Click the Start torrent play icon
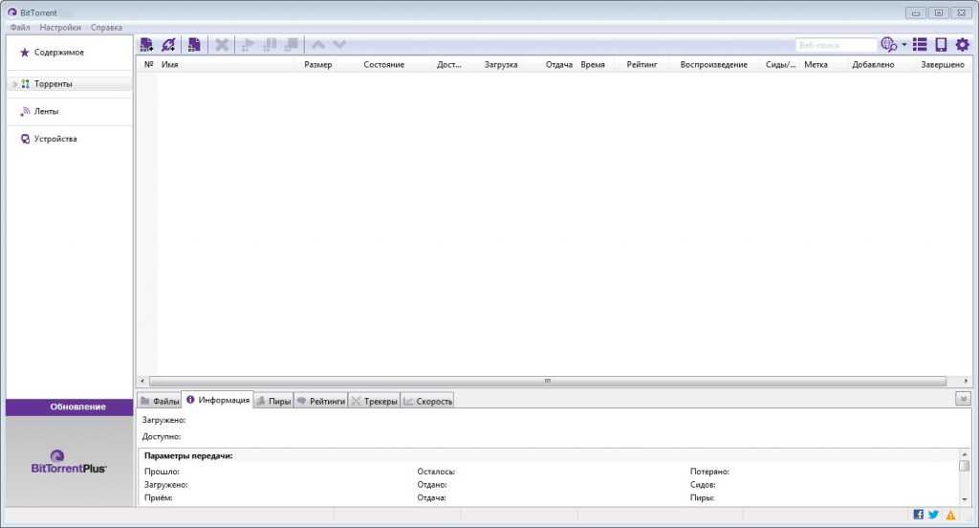This screenshot has width=979, height=528. tap(248, 44)
